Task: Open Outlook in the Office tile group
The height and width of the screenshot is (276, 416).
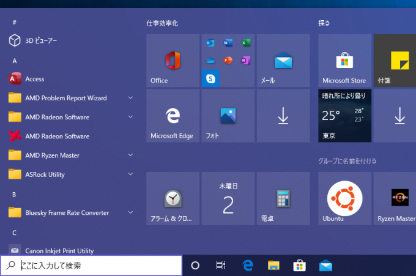Action: coord(210,43)
